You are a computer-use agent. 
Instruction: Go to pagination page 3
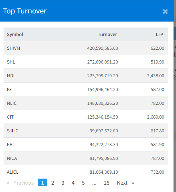pyautogui.click(x=63, y=183)
